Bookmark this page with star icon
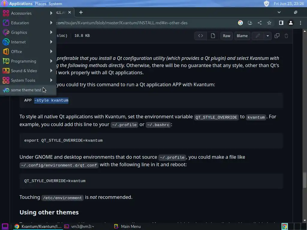Image resolution: width=307 pixels, height=230 pixels. tap(269, 23)
